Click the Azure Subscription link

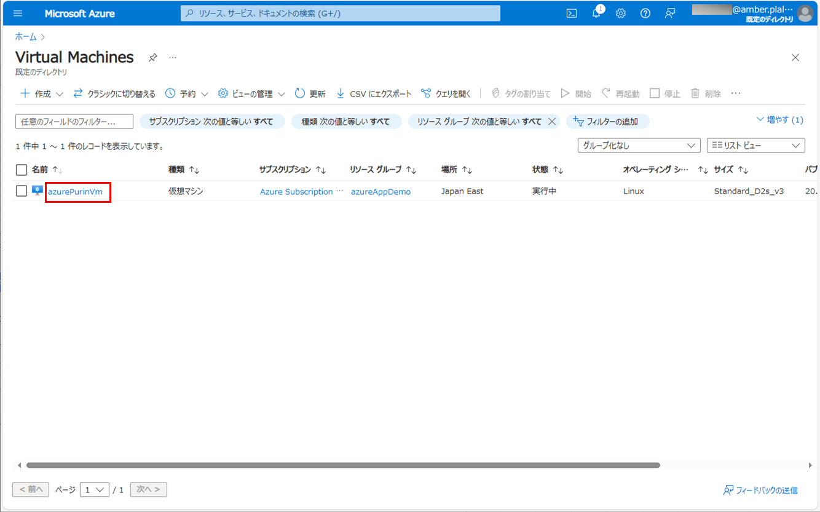click(x=296, y=192)
